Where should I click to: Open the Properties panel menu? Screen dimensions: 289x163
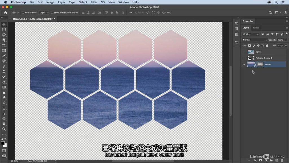[287, 21]
